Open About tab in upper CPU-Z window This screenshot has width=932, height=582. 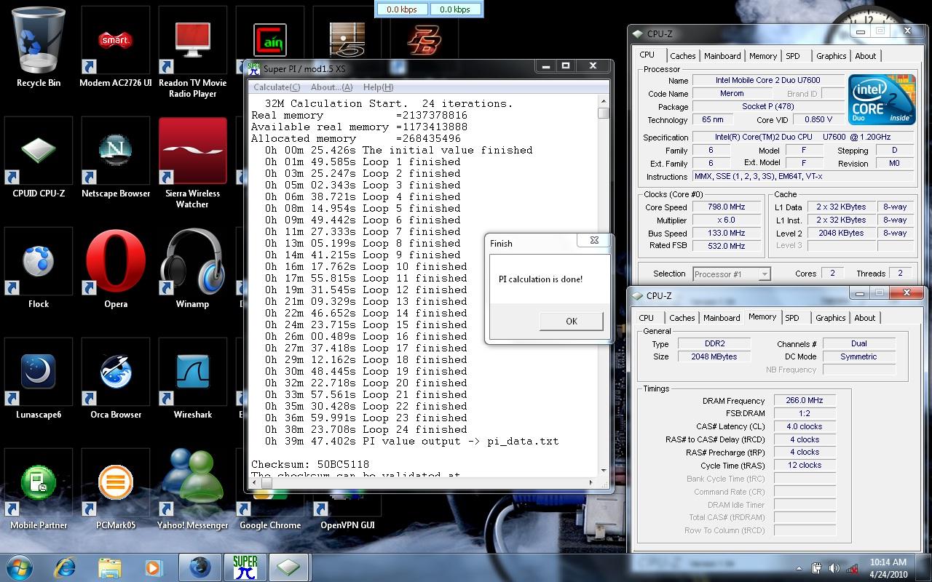[x=866, y=56]
